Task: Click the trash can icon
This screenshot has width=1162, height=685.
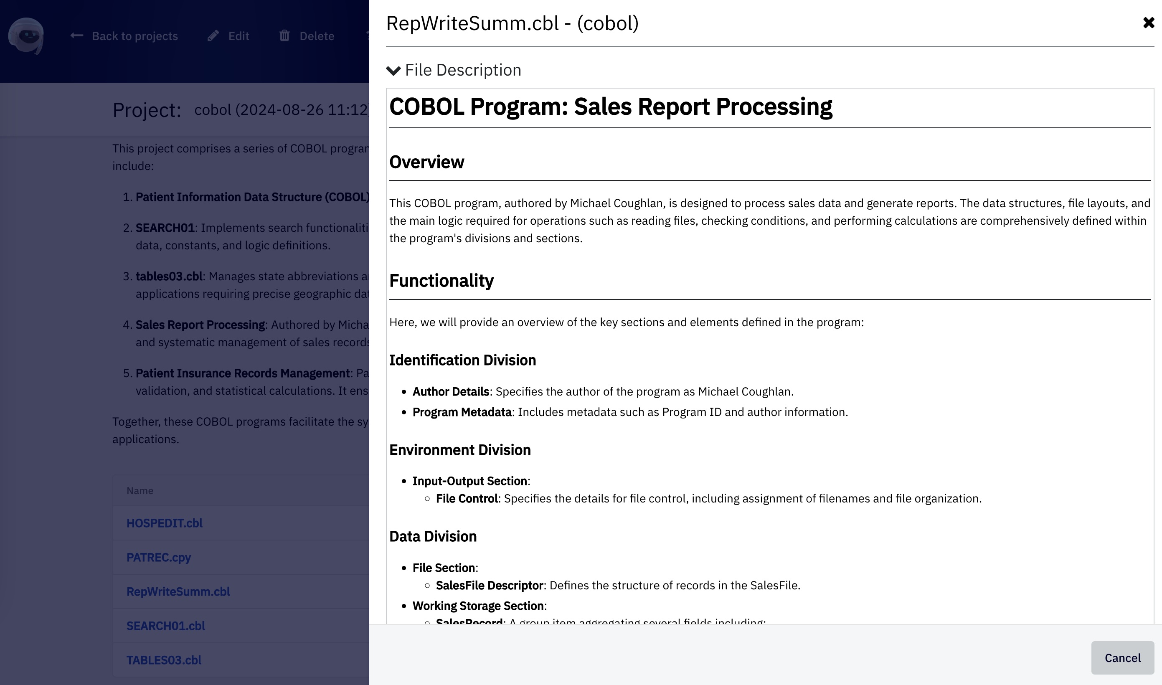Action: click(x=284, y=36)
